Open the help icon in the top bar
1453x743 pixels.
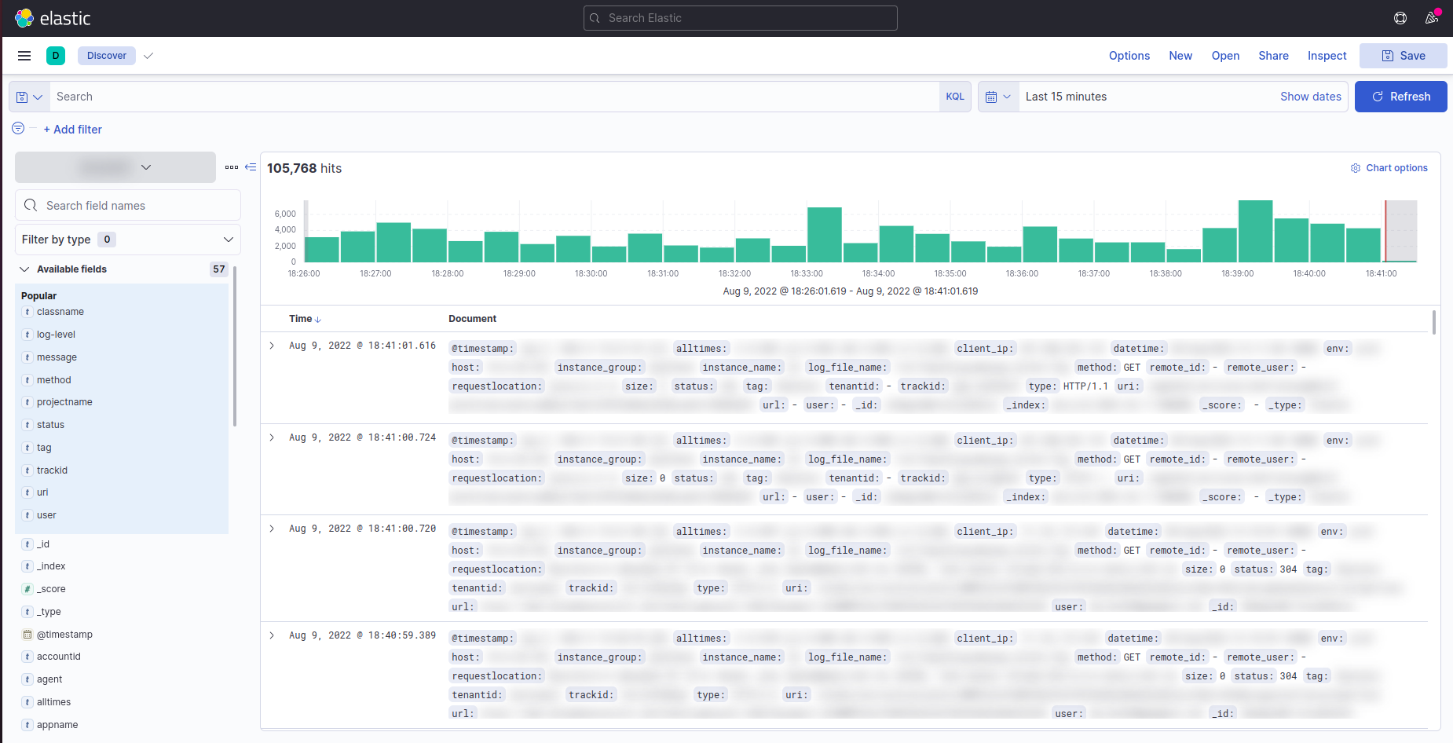tap(1400, 17)
